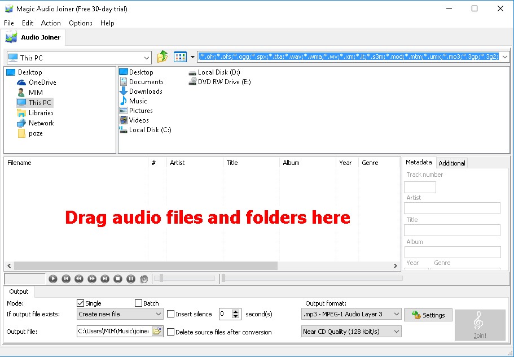This screenshot has width=514, height=357.
Task: Pause the audio playback
Action: (130, 278)
